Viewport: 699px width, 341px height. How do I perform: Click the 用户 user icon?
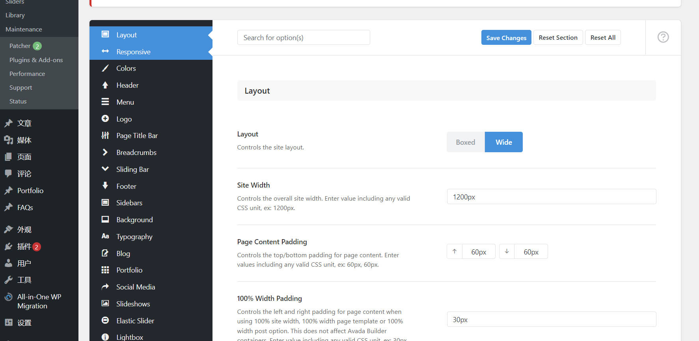(x=8, y=263)
